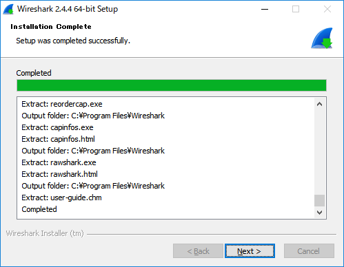The width and height of the screenshot is (344, 267).
Task: Click the disabled maximize window button
Action: point(296,10)
